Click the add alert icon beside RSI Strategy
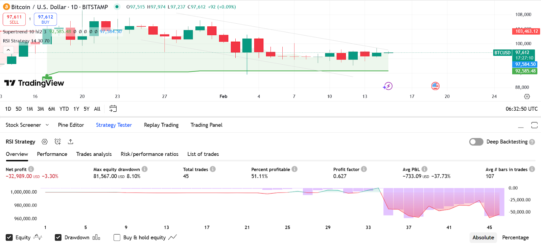This screenshot has width=541, height=246. click(x=58, y=142)
